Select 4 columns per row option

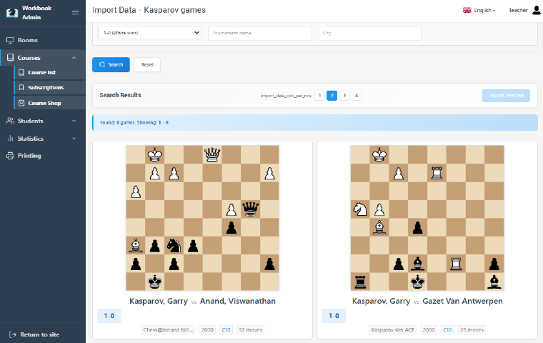357,95
